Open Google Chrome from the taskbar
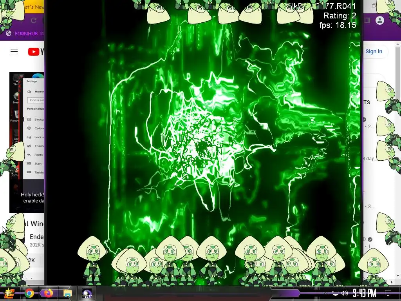The width and height of the screenshot is (401, 301). click(29, 293)
